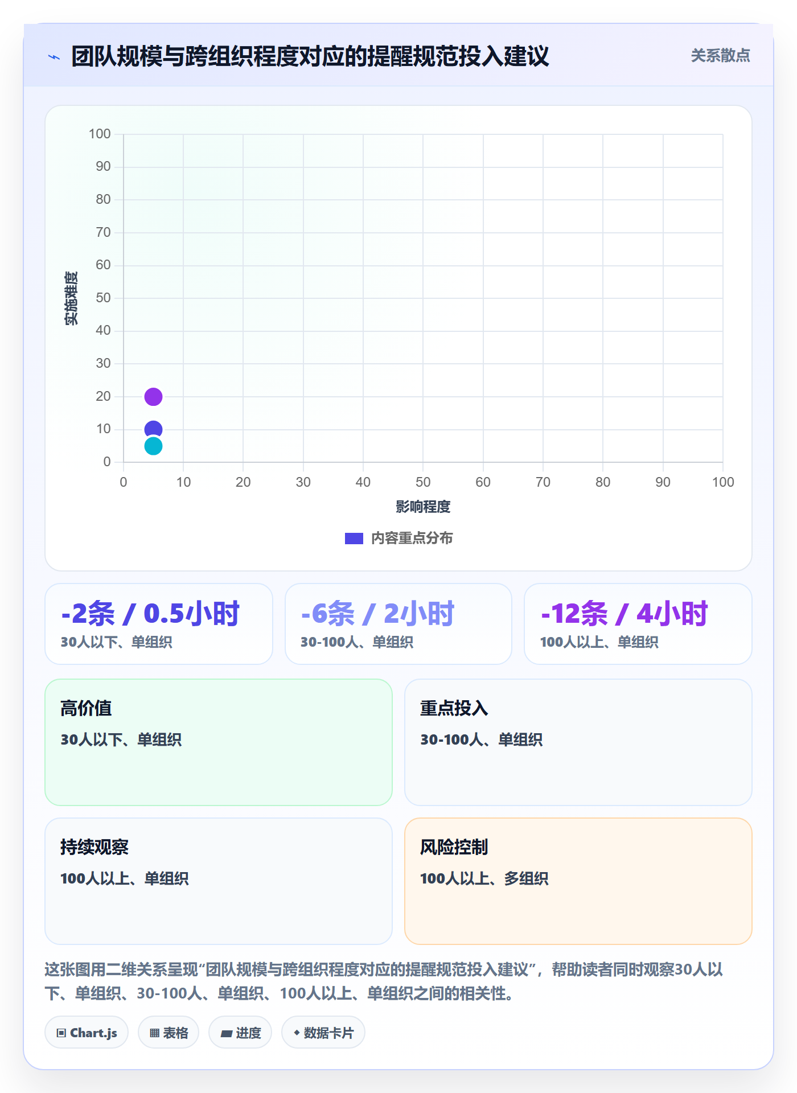Click the Chart.js tag chip
Screen dimensions: 797x1093
[87, 1033]
